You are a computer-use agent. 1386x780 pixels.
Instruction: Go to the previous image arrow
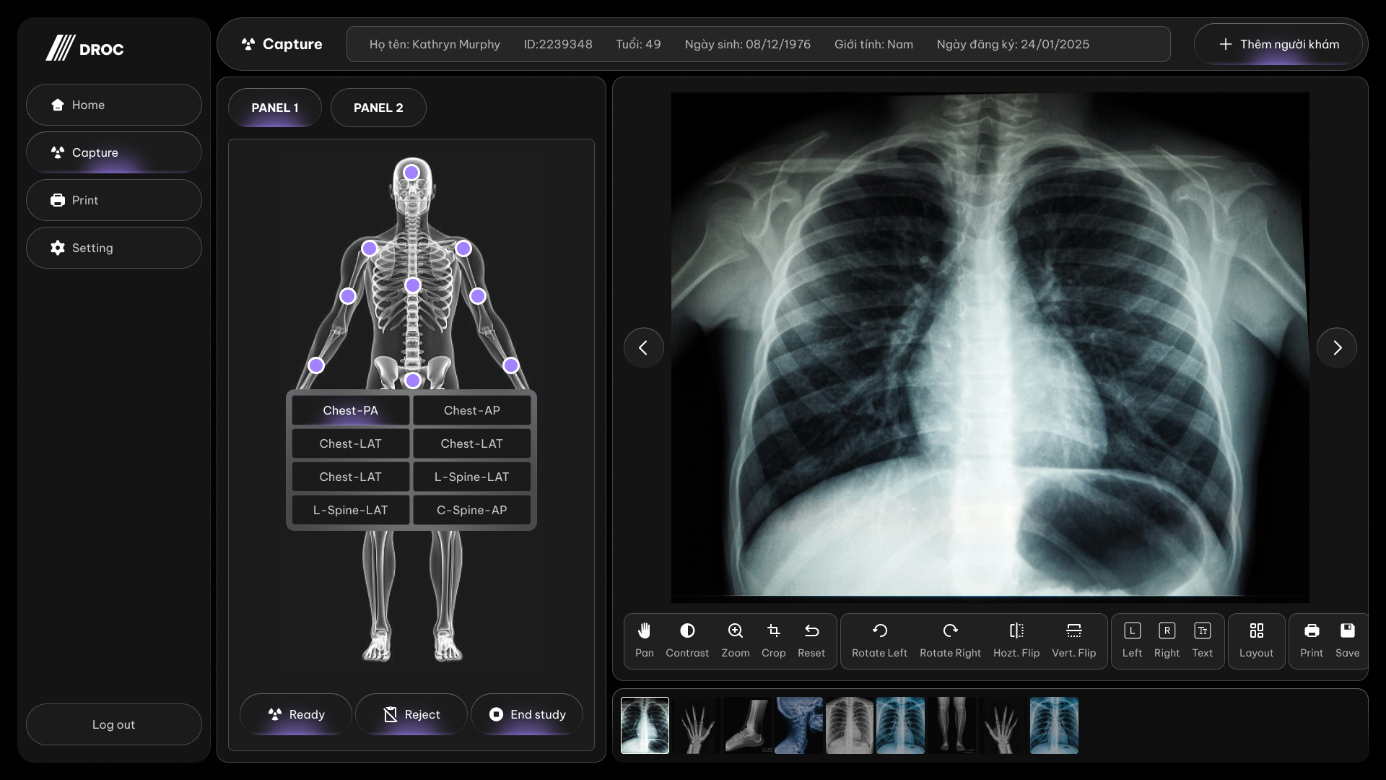point(643,348)
